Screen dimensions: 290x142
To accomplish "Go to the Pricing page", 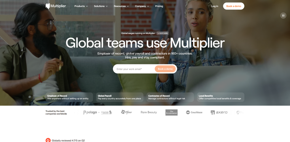I will point(159,6).
